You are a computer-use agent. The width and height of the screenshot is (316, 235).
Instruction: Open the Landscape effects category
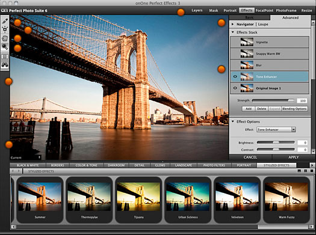click(184, 165)
